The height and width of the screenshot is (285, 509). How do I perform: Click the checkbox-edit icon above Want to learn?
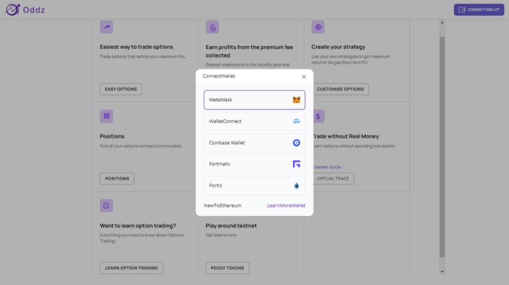[106, 205]
